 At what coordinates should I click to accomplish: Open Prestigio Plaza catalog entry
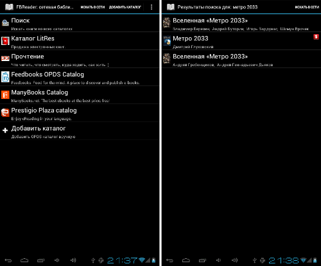coord(80,113)
